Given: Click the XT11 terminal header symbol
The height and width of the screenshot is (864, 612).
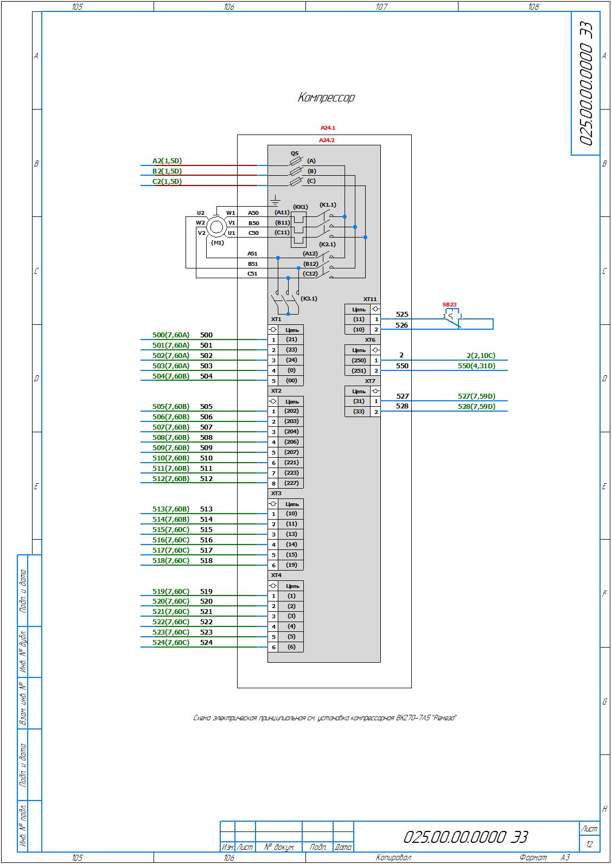Looking at the screenshot, I should [x=375, y=309].
